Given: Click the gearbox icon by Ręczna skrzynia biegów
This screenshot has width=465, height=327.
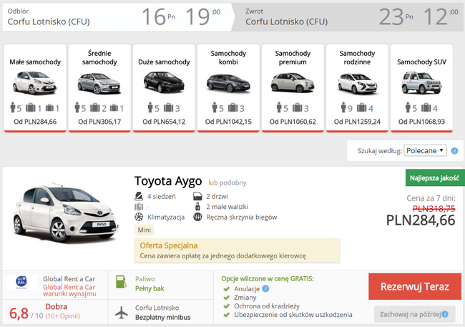Looking at the screenshot, I should 197,217.
